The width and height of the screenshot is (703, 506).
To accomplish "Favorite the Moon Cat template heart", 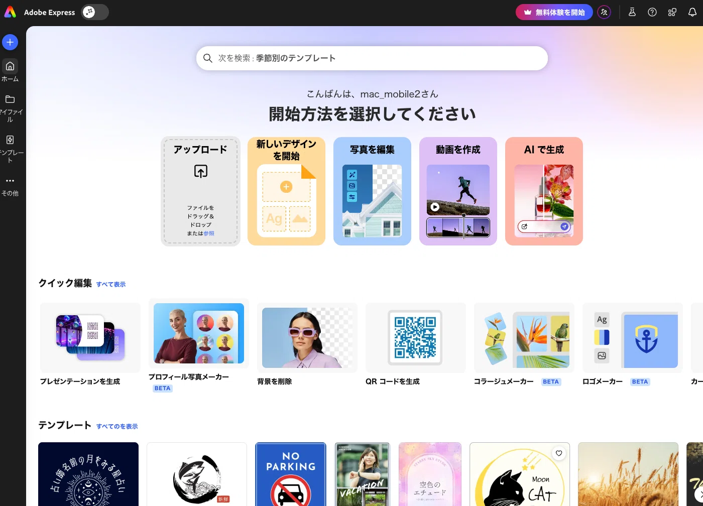I will 559,453.
